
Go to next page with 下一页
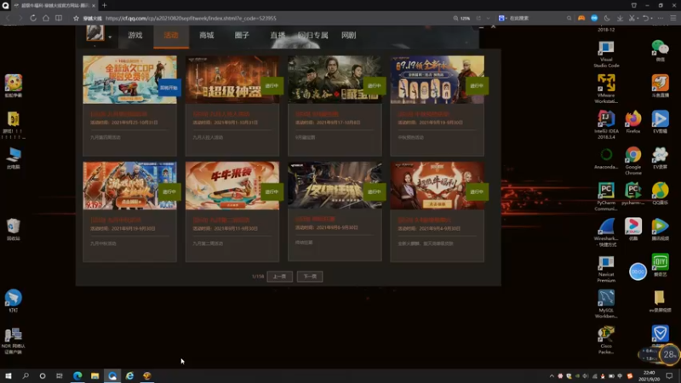(x=310, y=277)
